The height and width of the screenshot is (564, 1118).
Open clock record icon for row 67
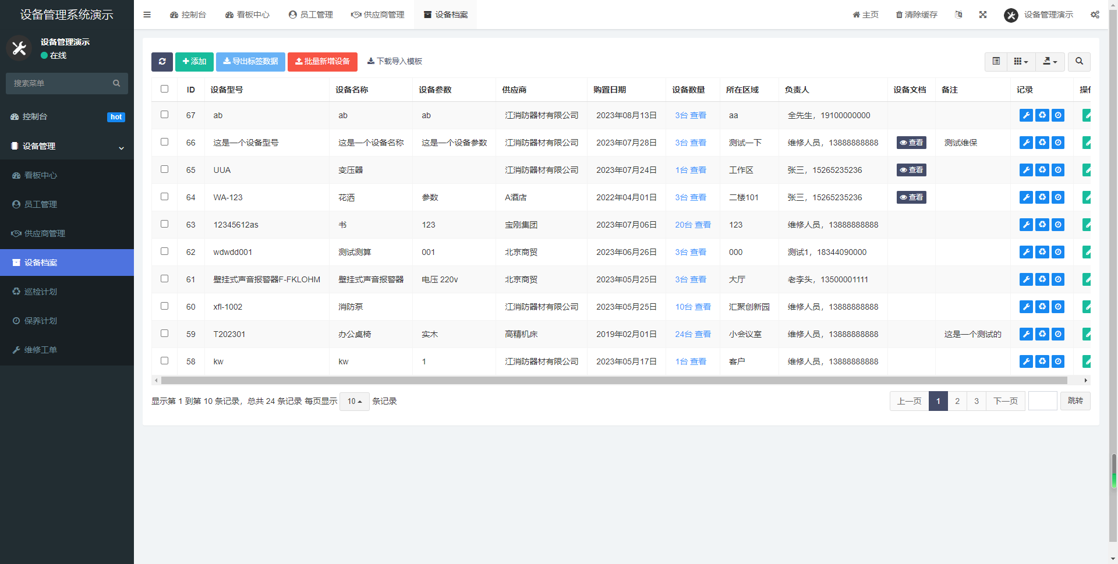[x=1058, y=115]
